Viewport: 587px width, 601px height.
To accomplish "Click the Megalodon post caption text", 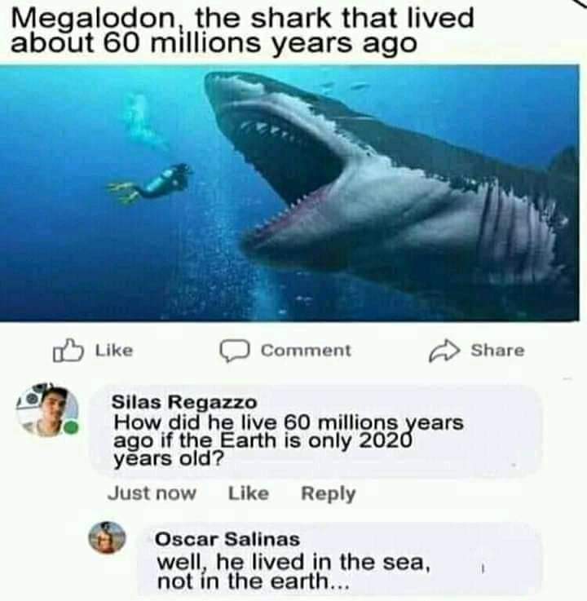I will coord(242,31).
